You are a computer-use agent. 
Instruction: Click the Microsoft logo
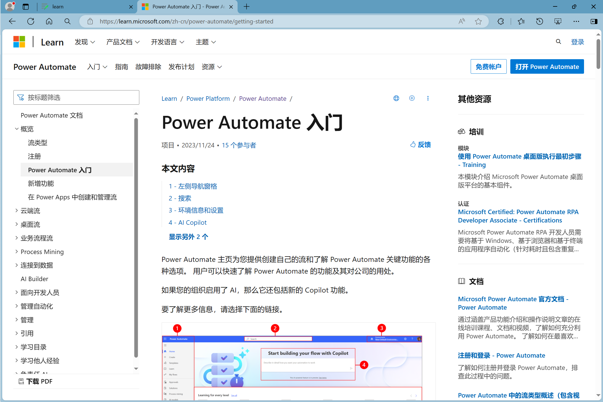click(x=19, y=42)
